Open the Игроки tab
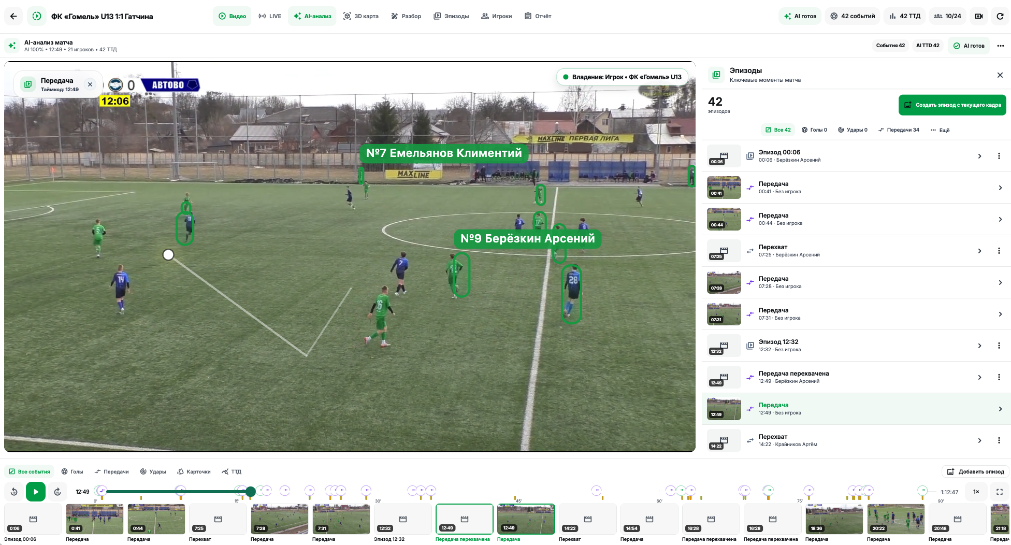Image resolution: width=1011 pixels, height=545 pixels. [x=497, y=16]
